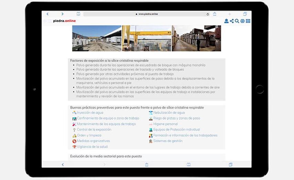Open the yellow gantry crane photo
The width and height of the screenshot is (294, 180).
click(147, 38)
